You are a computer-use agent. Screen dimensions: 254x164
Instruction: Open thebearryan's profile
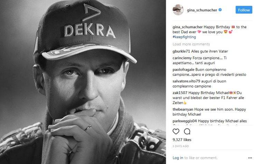(x=183, y=109)
